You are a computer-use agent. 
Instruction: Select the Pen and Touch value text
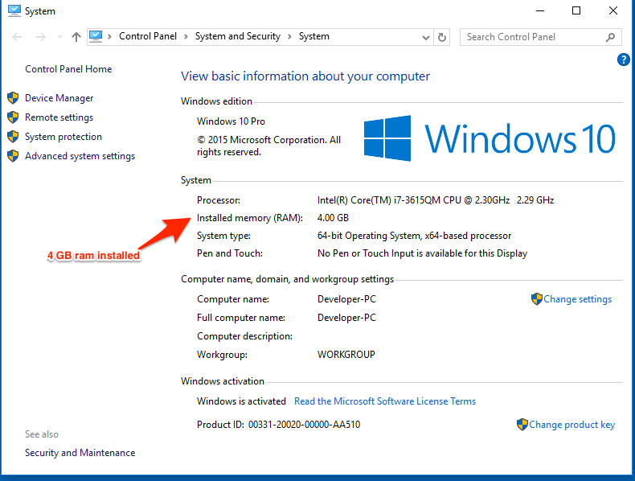coord(422,253)
